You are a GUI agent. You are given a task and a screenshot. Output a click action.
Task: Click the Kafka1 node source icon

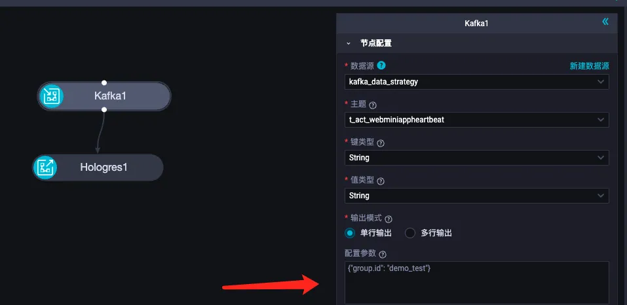coord(52,96)
